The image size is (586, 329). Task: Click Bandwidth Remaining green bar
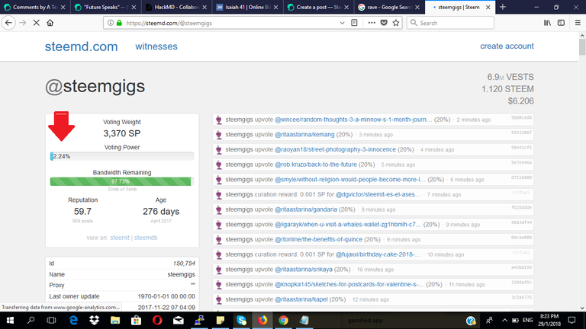point(122,181)
